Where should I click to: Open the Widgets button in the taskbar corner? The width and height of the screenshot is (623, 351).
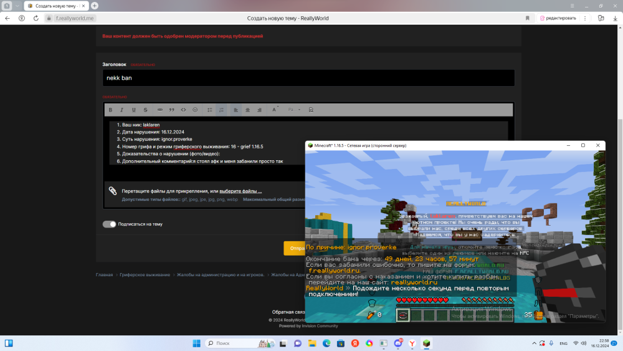pyautogui.click(x=9, y=343)
